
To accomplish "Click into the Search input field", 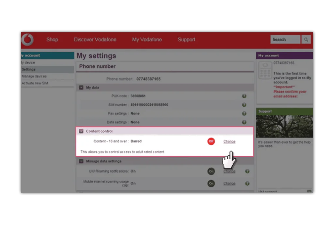I will [285, 39].
